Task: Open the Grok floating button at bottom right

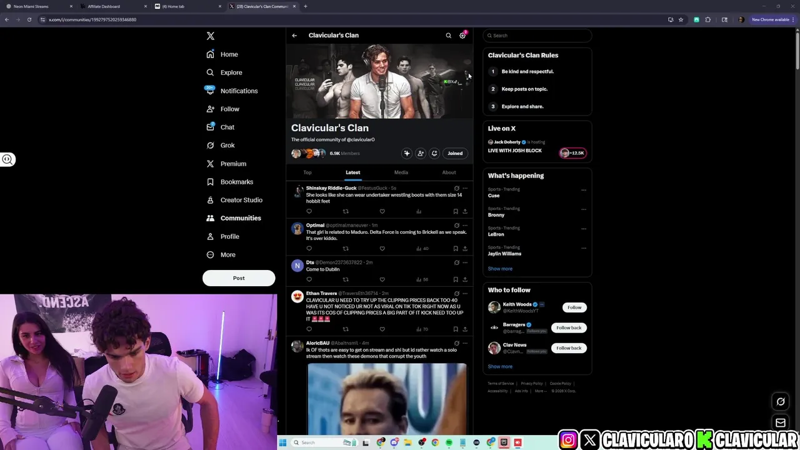Action: 781,402
